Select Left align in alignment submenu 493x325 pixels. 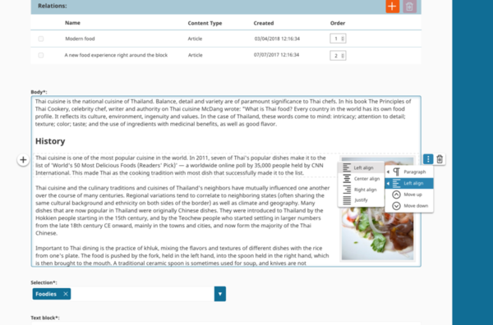click(x=361, y=167)
